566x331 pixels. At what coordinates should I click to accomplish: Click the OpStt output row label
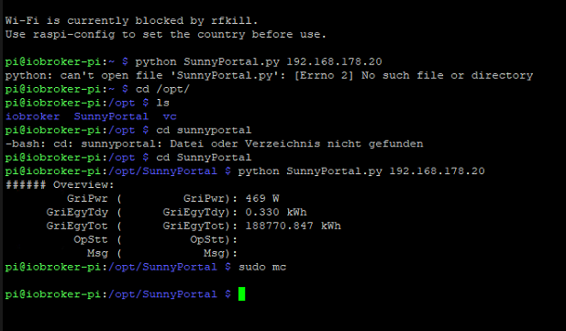[x=91, y=239]
